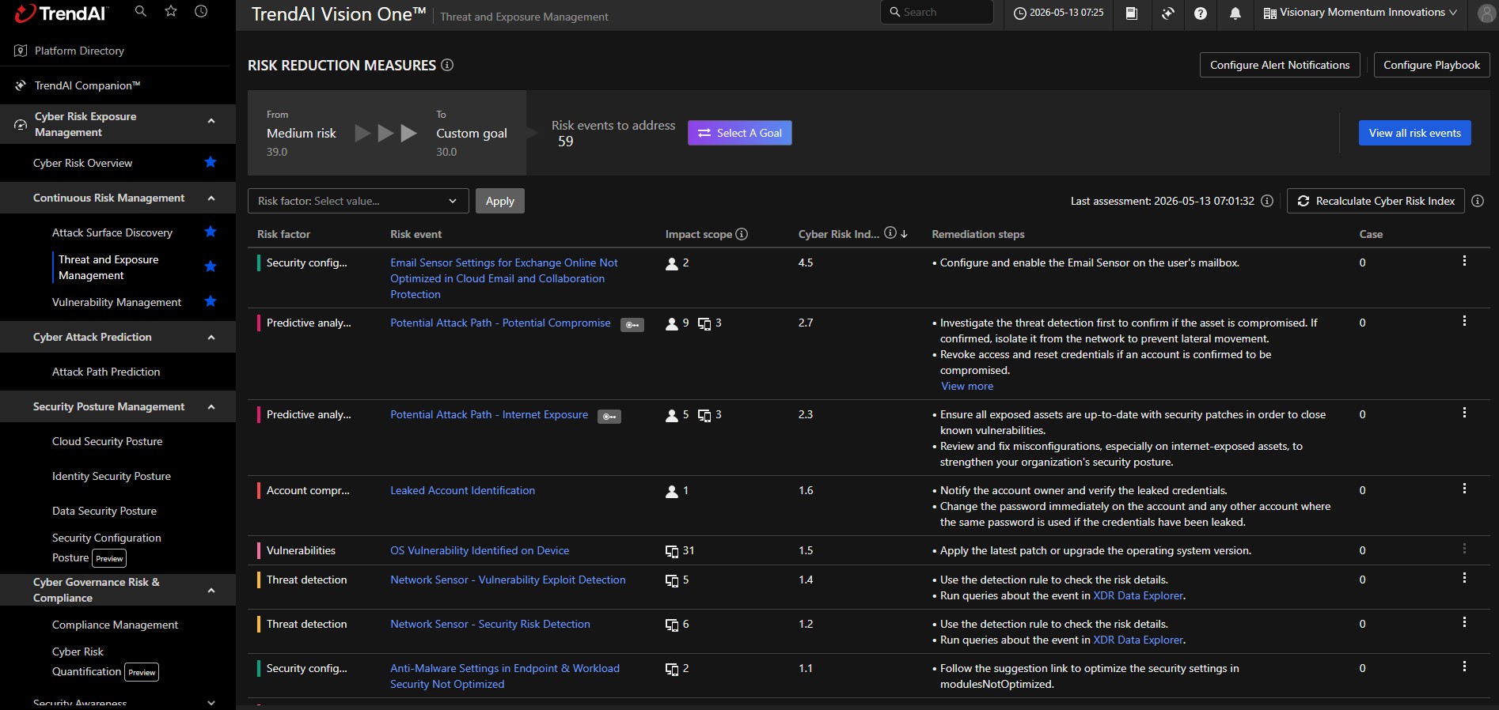Image resolution: width=1499 pixels, height=710 pixels.
Task: Open the help question mark icon
Action: [1201, 13]
